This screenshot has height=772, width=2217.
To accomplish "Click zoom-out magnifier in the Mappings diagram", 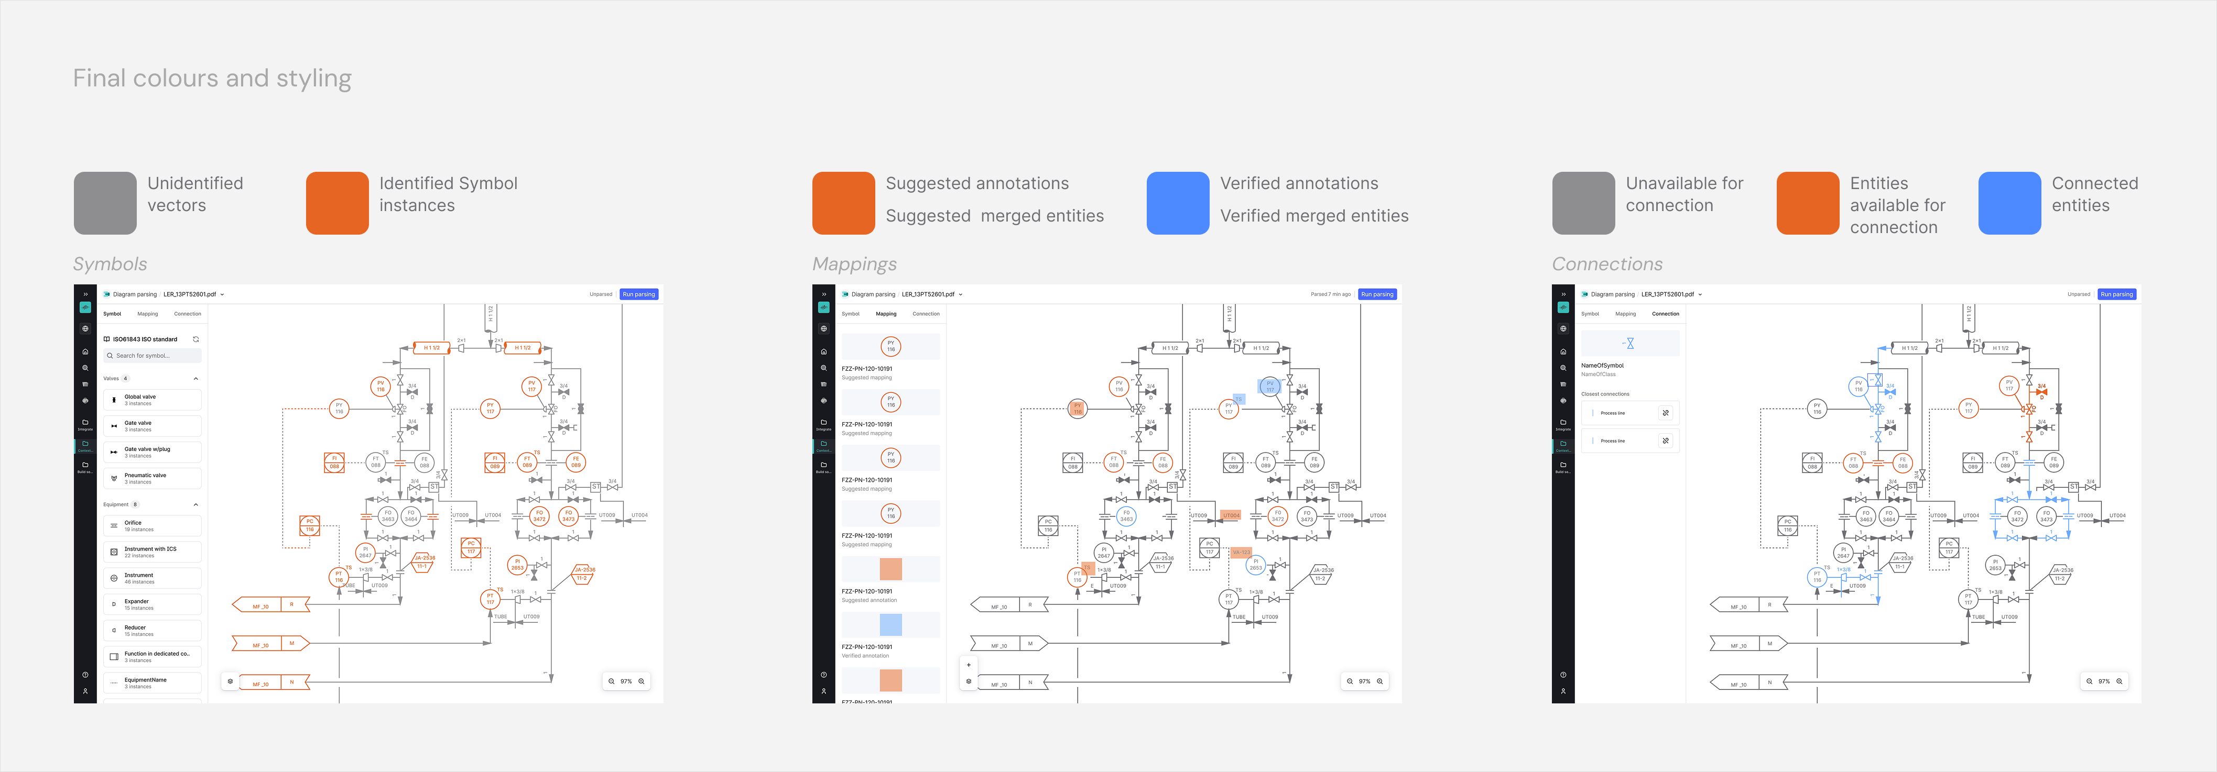I will pyautogui.click(x=1350, y=681).
